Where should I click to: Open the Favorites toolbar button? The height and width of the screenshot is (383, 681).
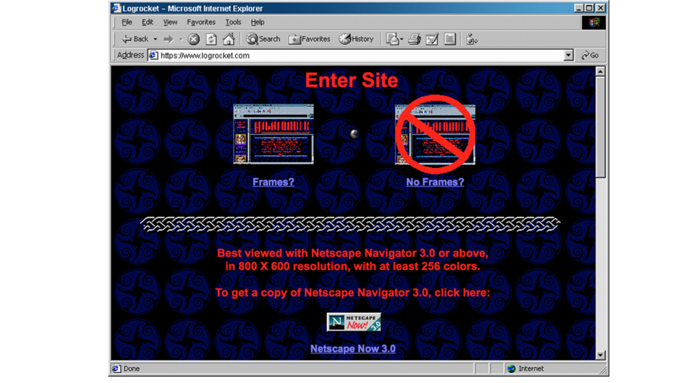[x=309, y=39]
